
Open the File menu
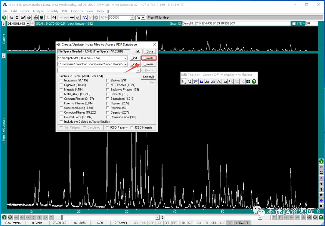click(5, 11)
